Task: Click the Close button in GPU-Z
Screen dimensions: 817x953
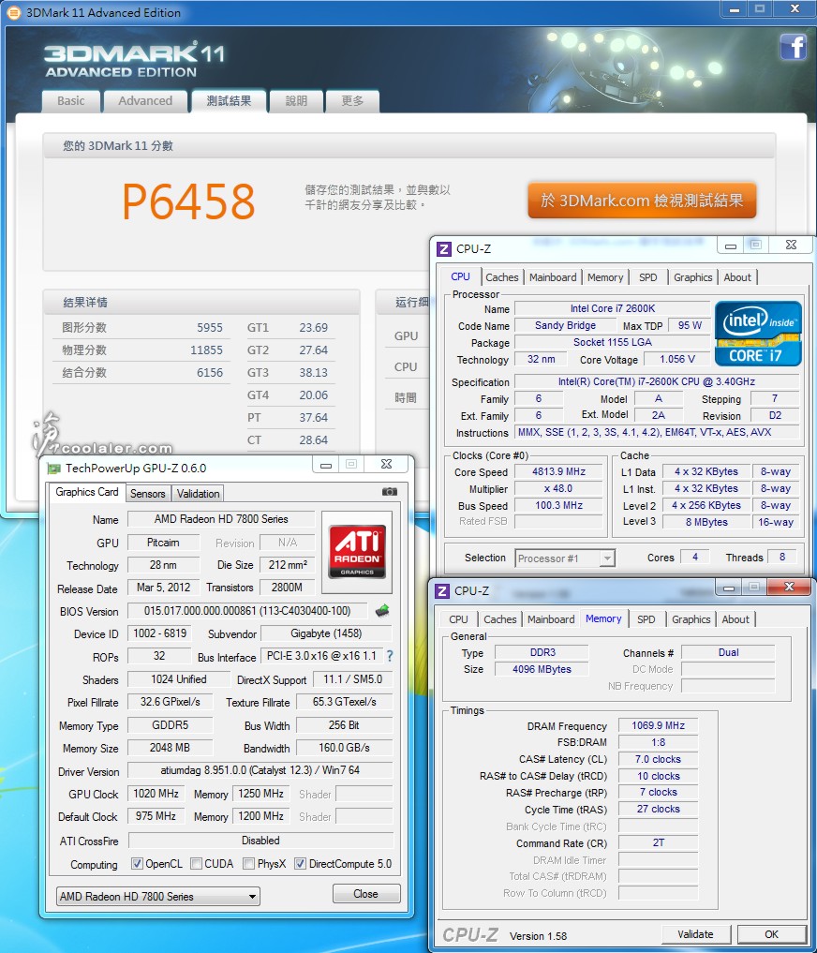Action: pyautogui.click(x=366, y=893)
